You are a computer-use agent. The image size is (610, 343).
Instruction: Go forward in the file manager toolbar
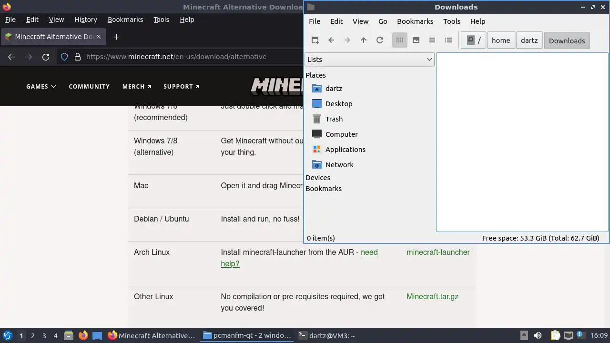point(347,40)
